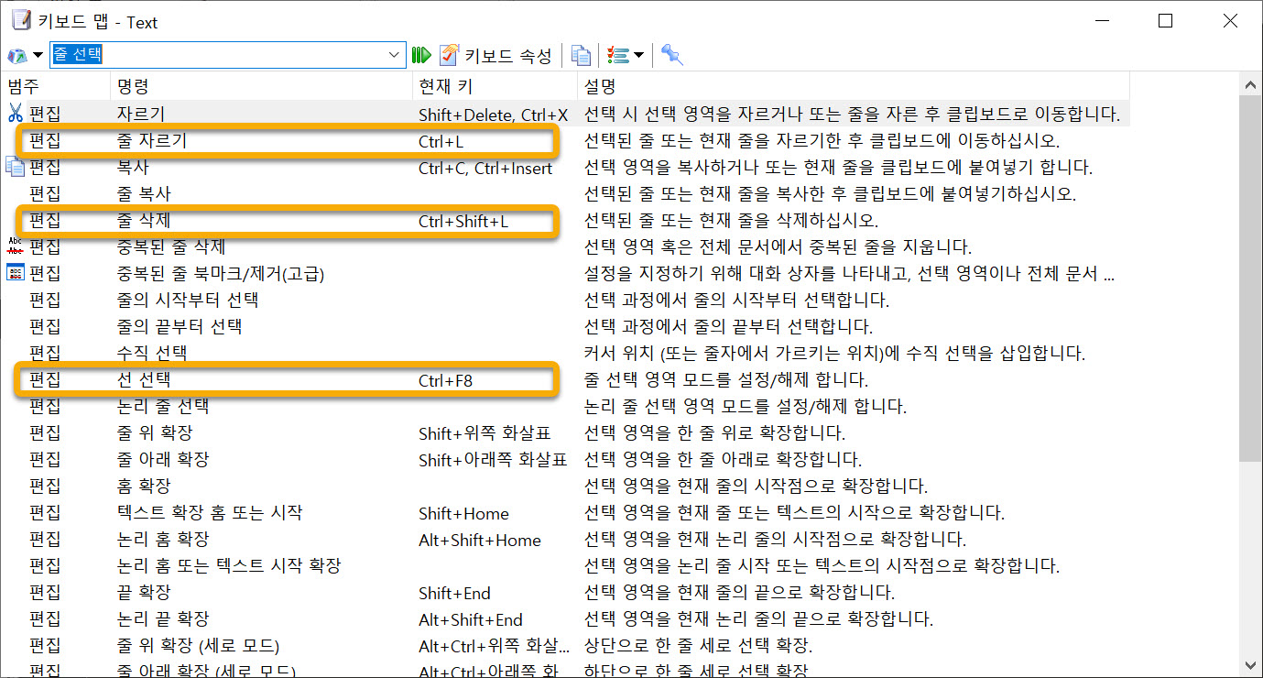Click the scrollbar up arrow
This screenshot has height=678, width=1263.
pyautogui.click(x=1251, y=83)
